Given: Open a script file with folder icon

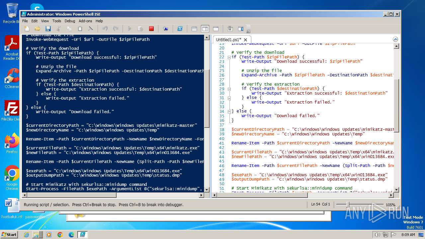Looking at the screenshot, I should pyautogui.click(x=38, y=29).
